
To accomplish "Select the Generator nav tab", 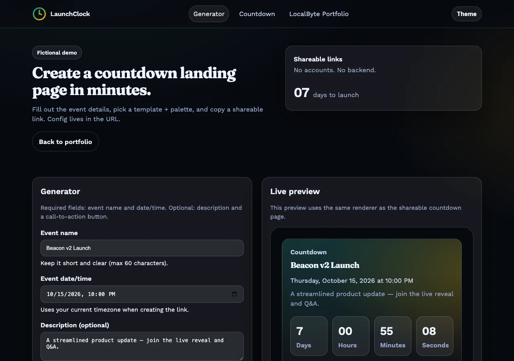I will [209, 14].
